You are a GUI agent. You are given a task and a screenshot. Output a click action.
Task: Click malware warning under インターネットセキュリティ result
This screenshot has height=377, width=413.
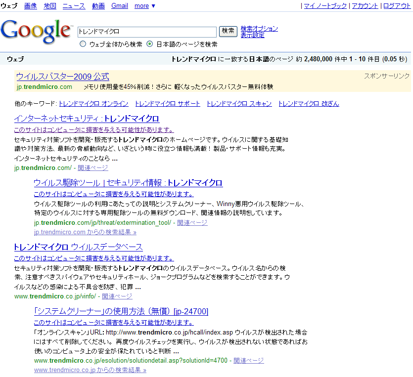[94, 129]
